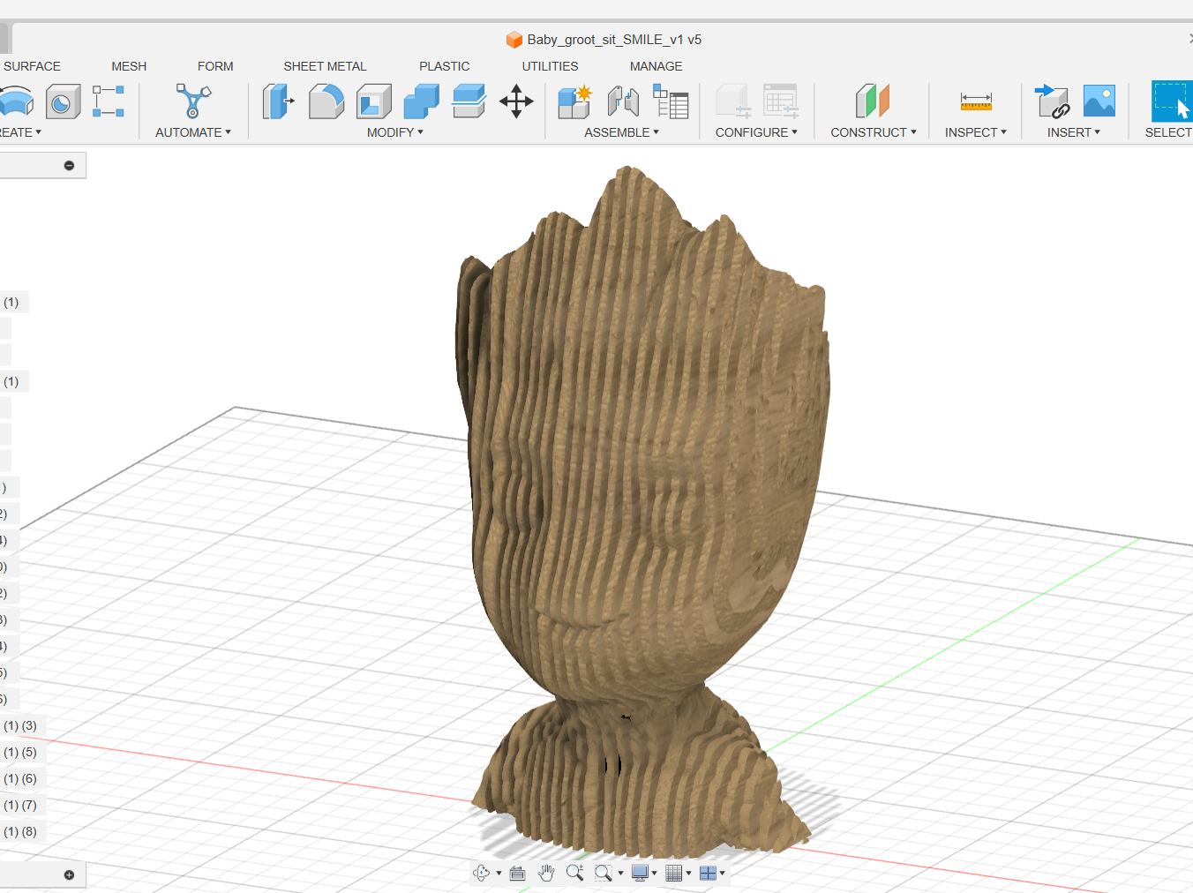The image size is (1193, 893).
Task: Expand the AUTOMATE dropdown
Action: click(x=193, y=132)
